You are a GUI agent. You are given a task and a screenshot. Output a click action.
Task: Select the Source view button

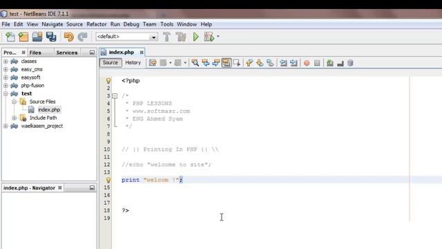(x=110, y=63)
